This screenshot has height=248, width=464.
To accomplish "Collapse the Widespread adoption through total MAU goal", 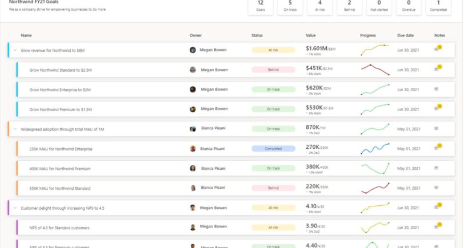I will 15,129.
